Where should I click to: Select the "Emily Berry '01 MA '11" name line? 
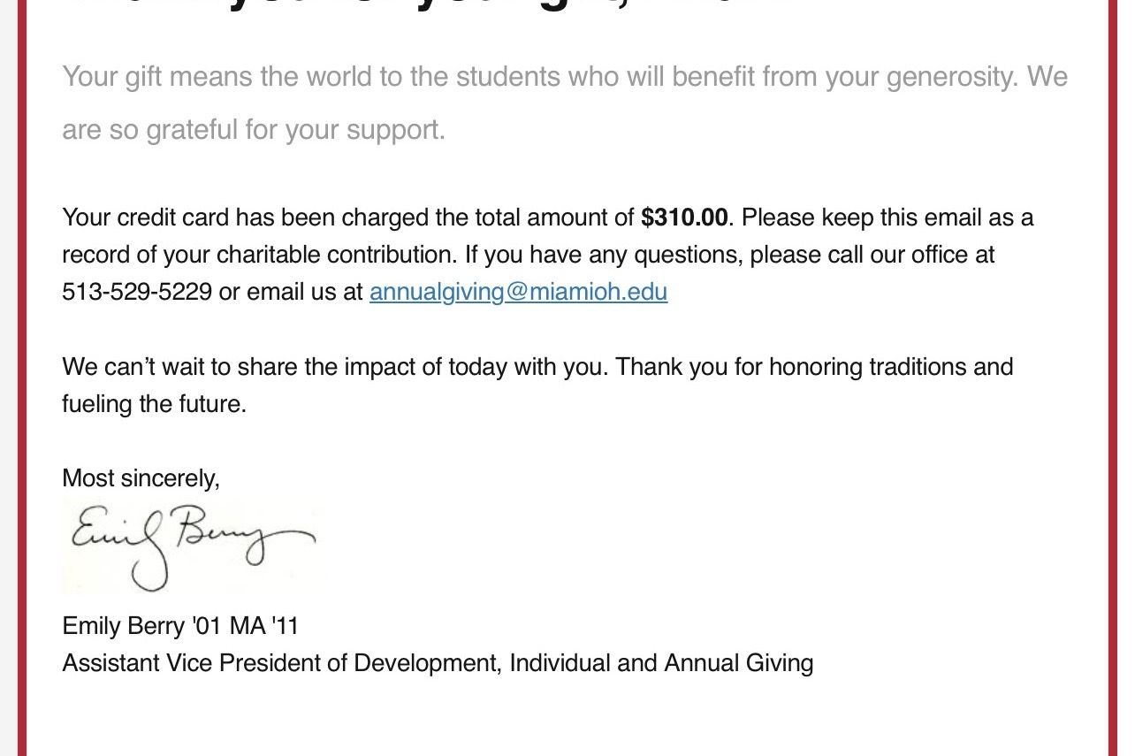[180, 627]
